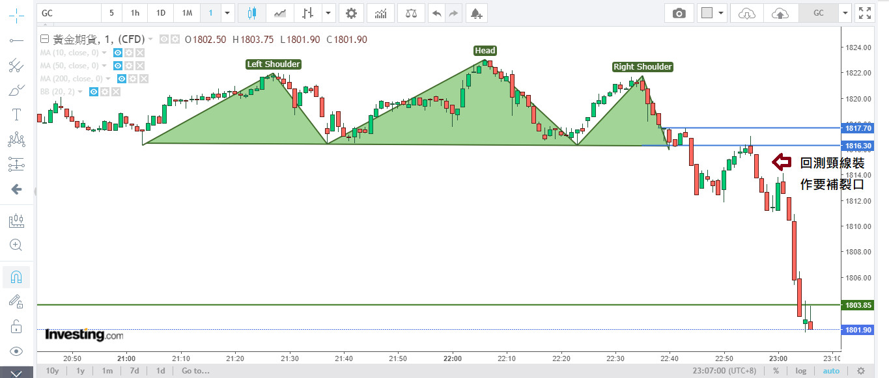Type in the GC symbol search field
This screenshot has height=378, width=889.
69,13
